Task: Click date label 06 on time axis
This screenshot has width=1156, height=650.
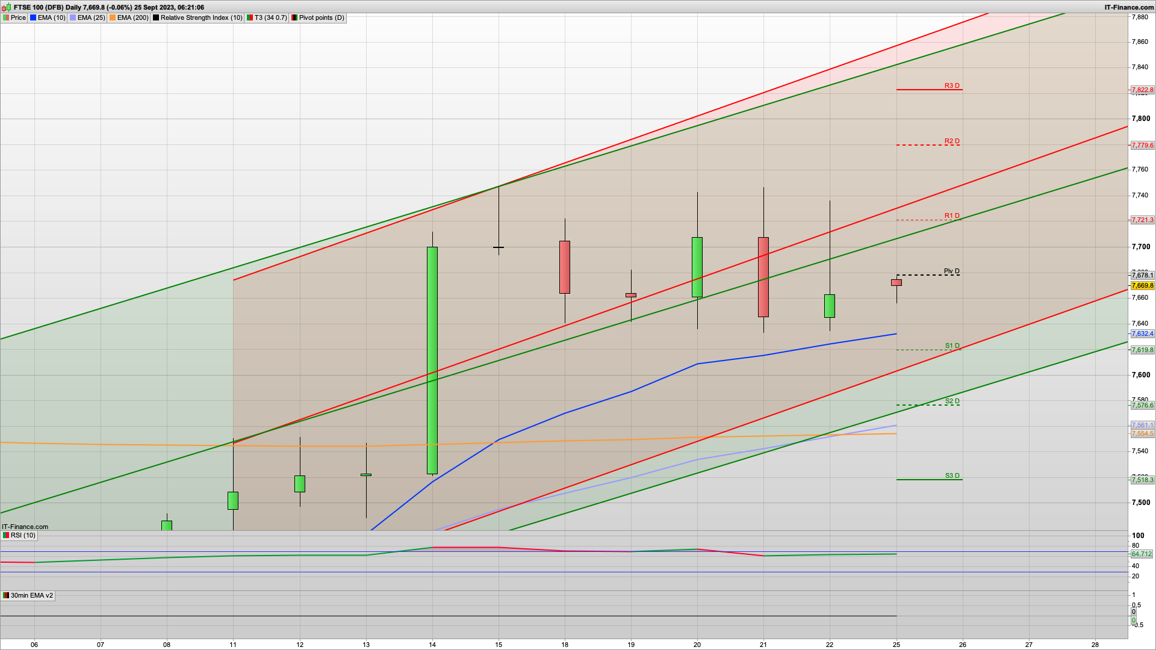Action: tap(34, 645)
